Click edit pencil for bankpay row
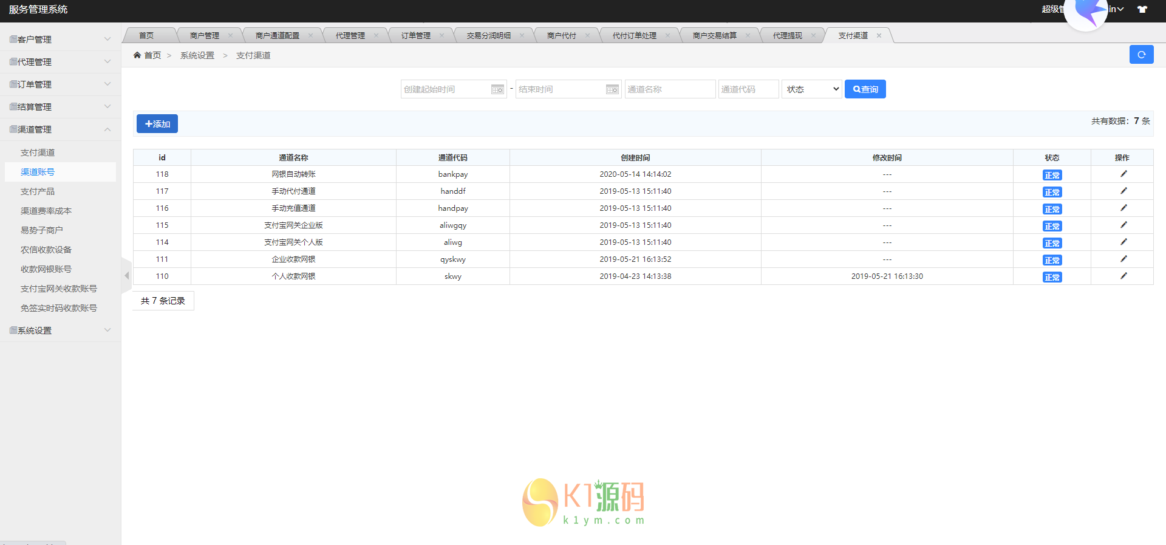The height and width of the screenshot is (545, 1166). tap(1123, 174)
